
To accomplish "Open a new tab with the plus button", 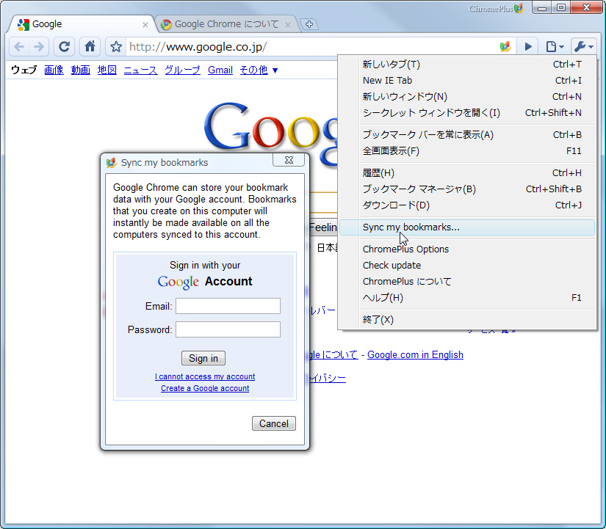I will 309,24.
